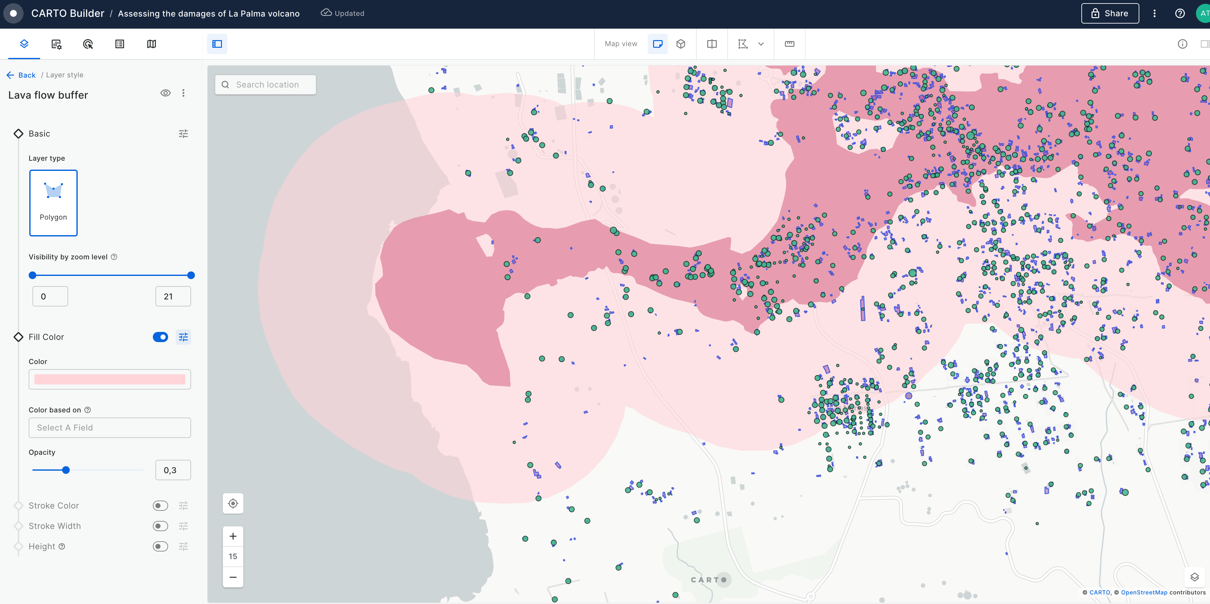Viewport: 1210px width, 604px height.
Task: Open the user account avatar
Action: (1203, 13)
